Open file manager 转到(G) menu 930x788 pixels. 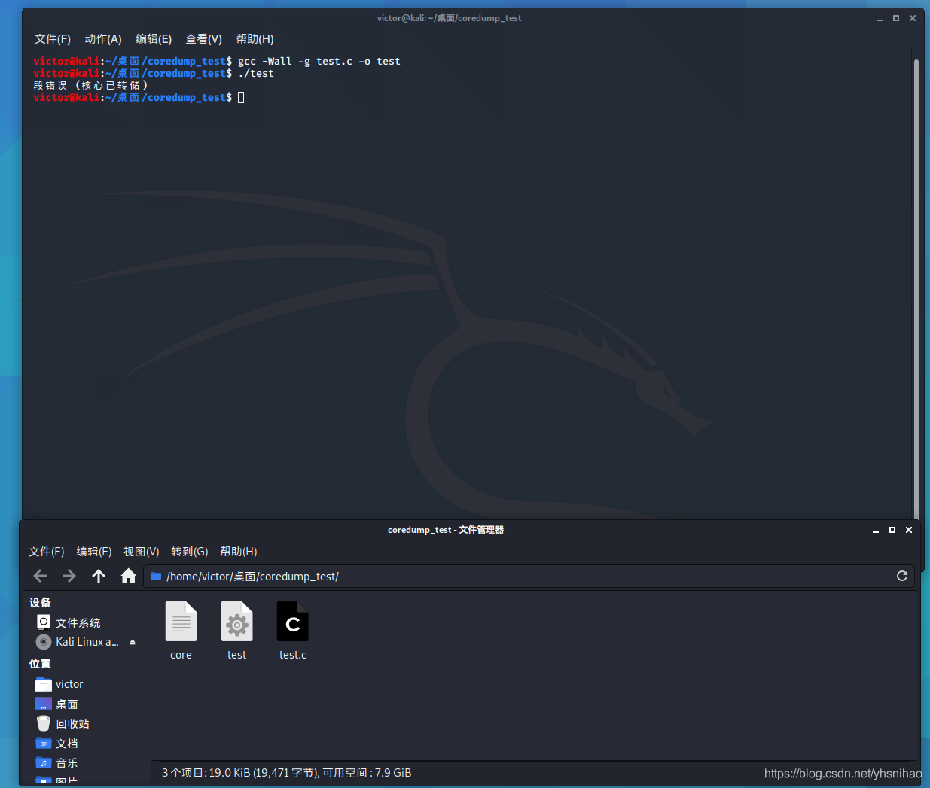click(190, 552)
